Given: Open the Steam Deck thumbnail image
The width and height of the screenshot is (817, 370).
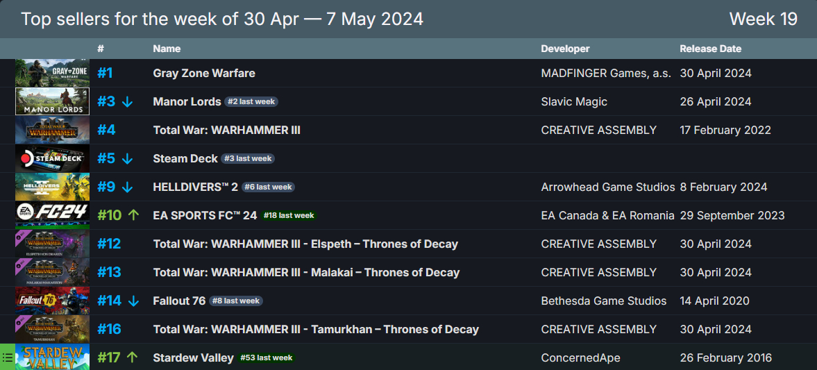Looking at the screenshot, I should pyautogui.click(x=52, y=158).
